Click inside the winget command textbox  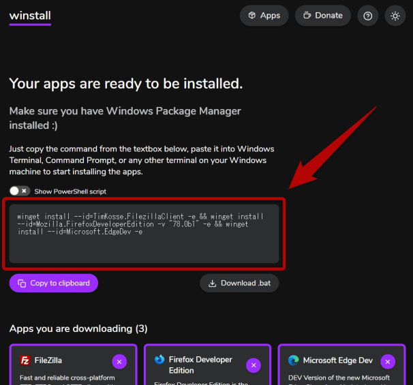pyautogui.click(x=144, y=234)
